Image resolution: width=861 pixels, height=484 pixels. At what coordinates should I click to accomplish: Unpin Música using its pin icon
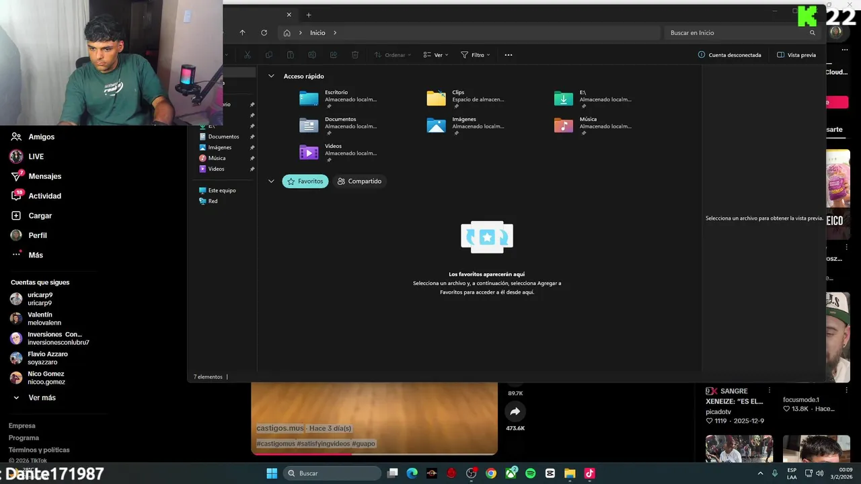pyautogui.click(x=252, y=158)
